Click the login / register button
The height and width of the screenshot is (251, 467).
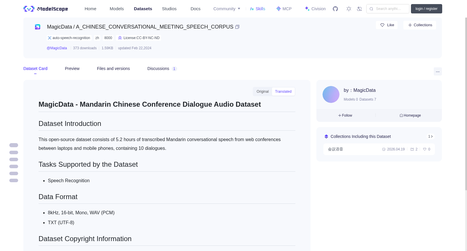point(426,9)
